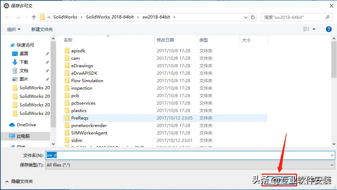This screenshot has height=190, width=337.
Task: Select the apisdk folder icon
Action: [x=67, y=51]
